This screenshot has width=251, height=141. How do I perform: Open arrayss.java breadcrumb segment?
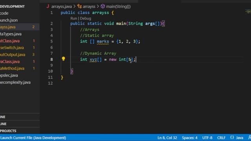click(62, 7)
